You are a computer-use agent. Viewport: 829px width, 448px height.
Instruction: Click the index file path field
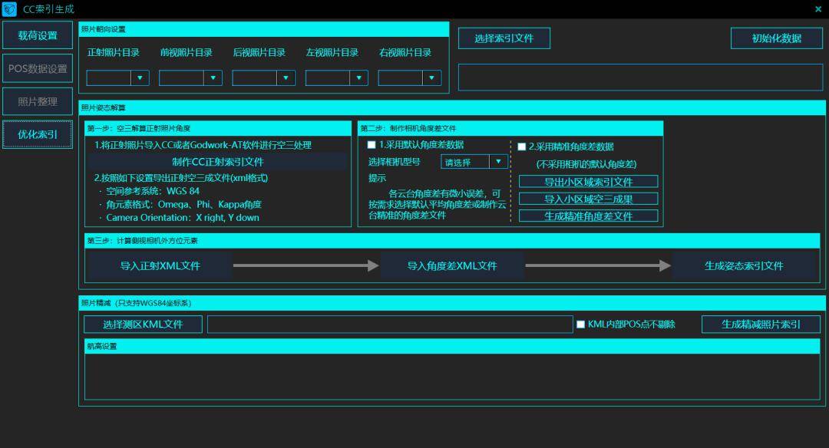point(640,77)
